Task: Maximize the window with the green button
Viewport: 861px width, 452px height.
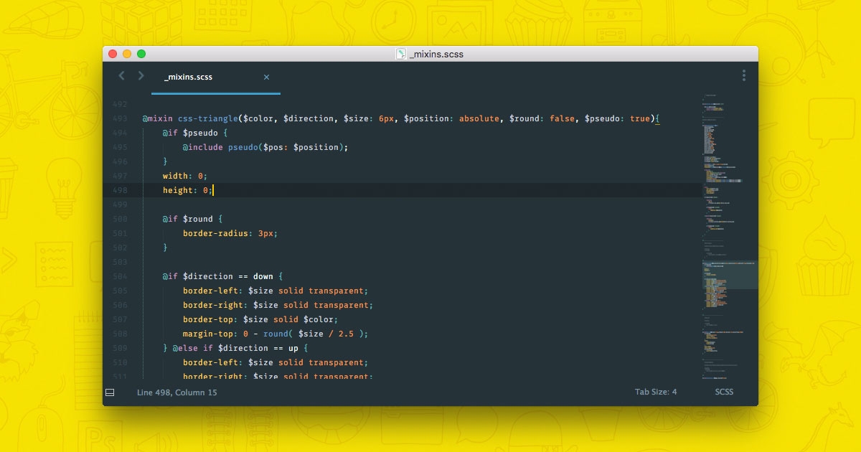Action: [141, 54]
